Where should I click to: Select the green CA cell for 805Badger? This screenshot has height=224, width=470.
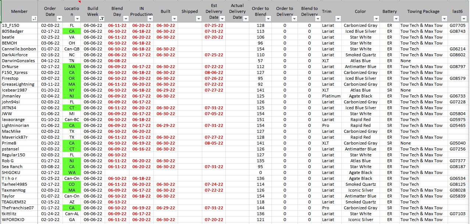72,31
